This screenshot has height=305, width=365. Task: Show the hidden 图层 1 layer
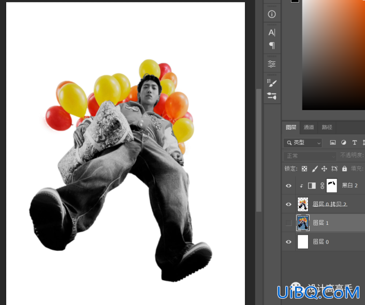click(288, 223)
